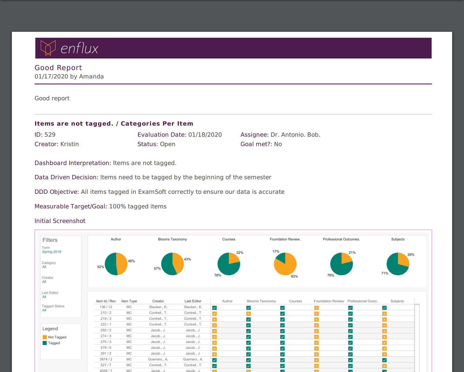This screenshot has width=464, height=372.
Task: Click the Foundation Review X mark for item 219 / 3
Action: coord(316,319)
